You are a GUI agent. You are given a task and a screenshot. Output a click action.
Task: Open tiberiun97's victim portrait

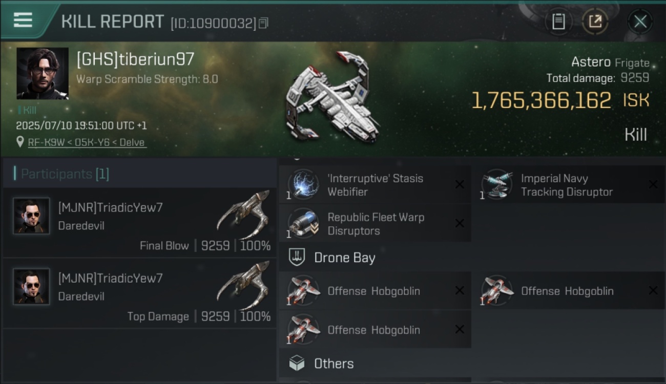tap(43, 74)
